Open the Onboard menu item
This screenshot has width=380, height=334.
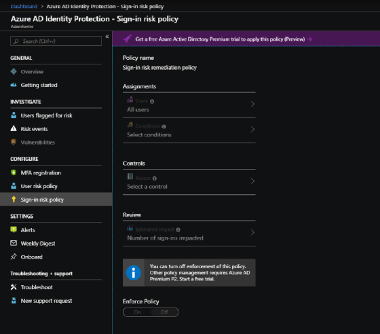pos(56,257)
